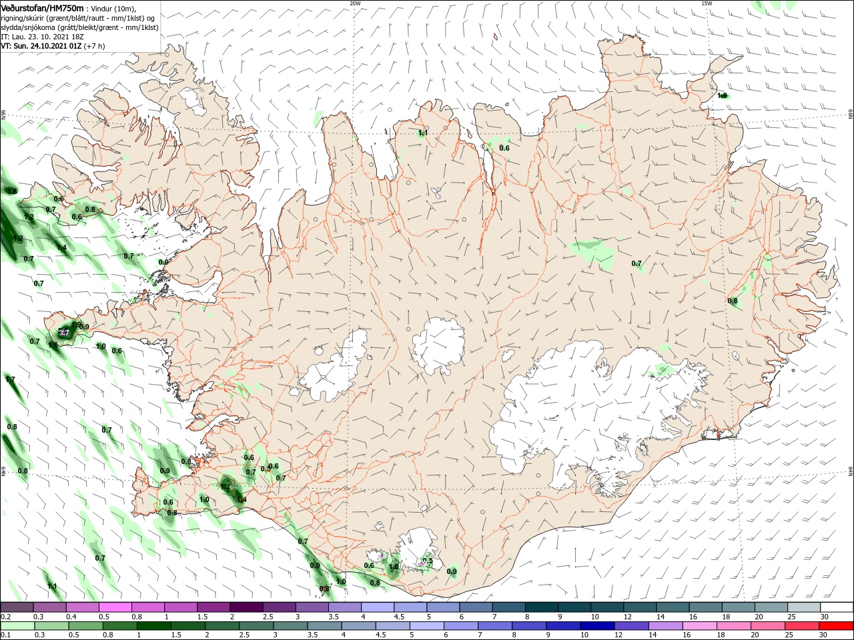Pick top-row swatch starting at 0.2

click(x=17, y=607)
